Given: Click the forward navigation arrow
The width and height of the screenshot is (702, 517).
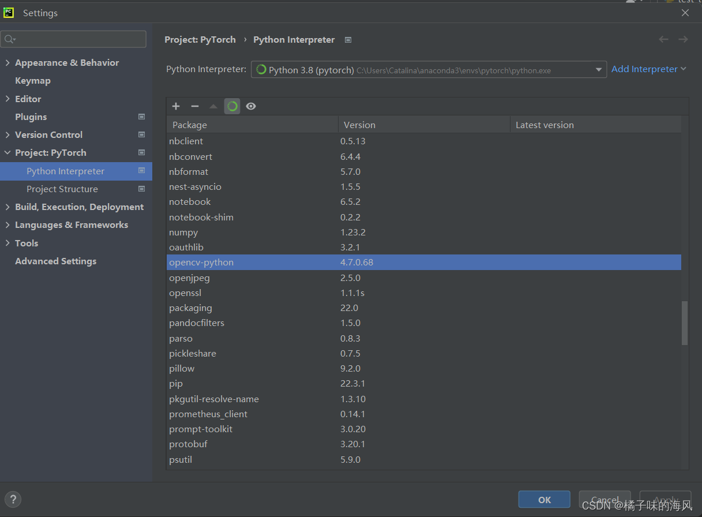Looking at the screenshot, I should point(683,39).
